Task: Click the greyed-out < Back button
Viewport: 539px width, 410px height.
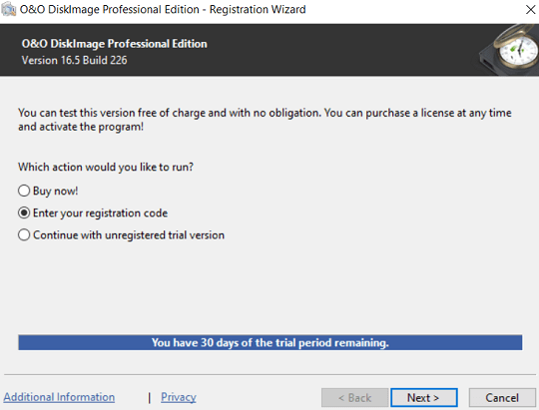Action: click(x=354, y=398)
